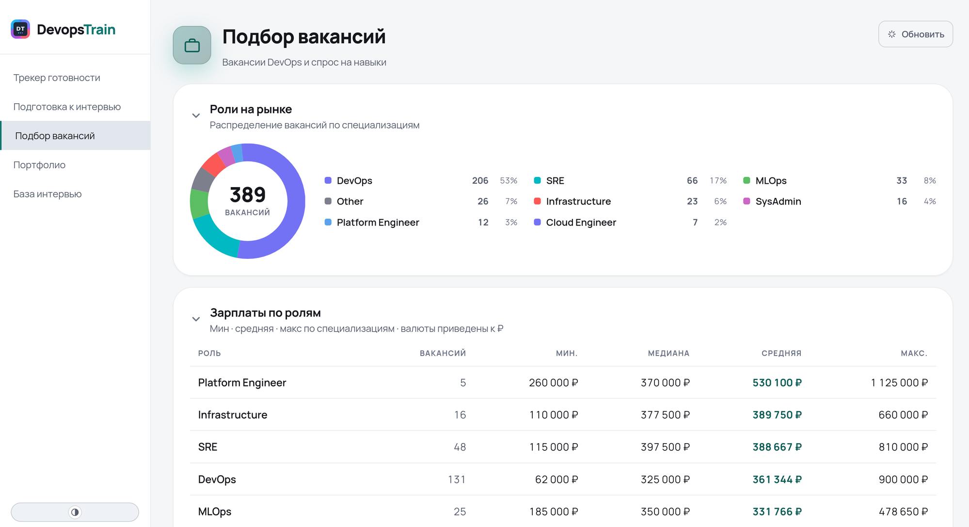
Task: Click the Platform Engineer legend swatch
Action: tap(328, 222)
